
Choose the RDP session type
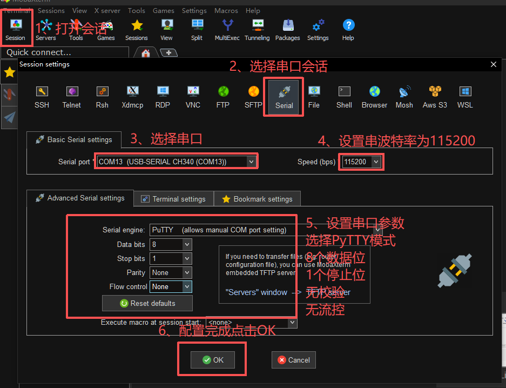(x=163, y=97)
